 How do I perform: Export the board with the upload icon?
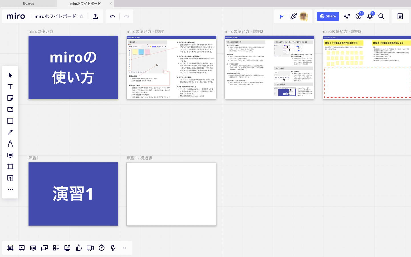[x=95, y=16]
